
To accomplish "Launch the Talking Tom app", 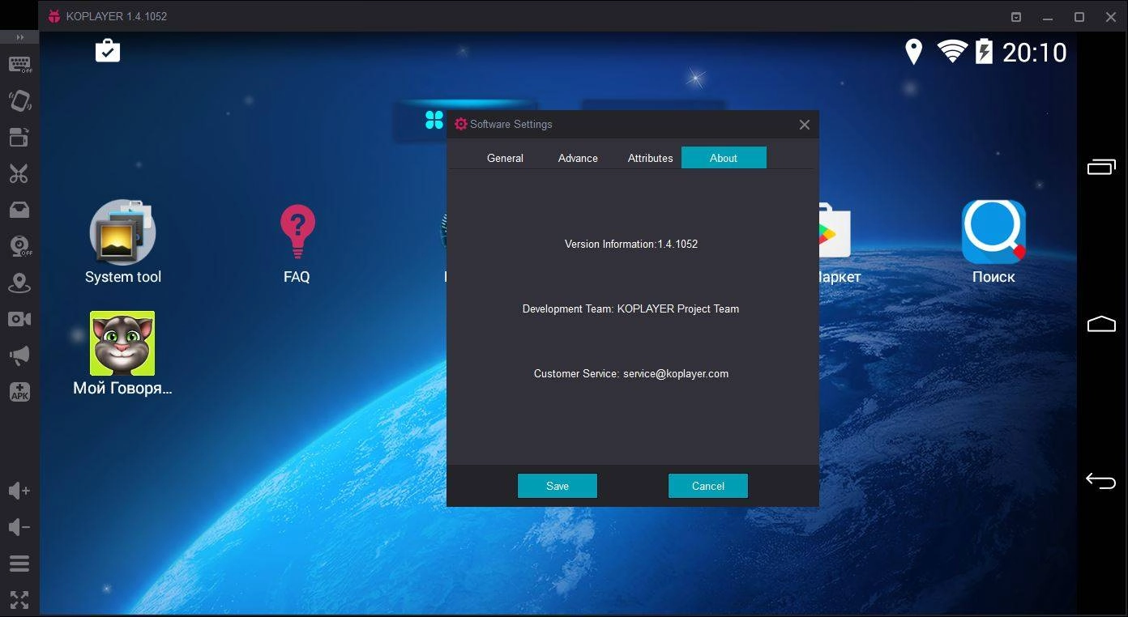I will click(x=122, y=354).
